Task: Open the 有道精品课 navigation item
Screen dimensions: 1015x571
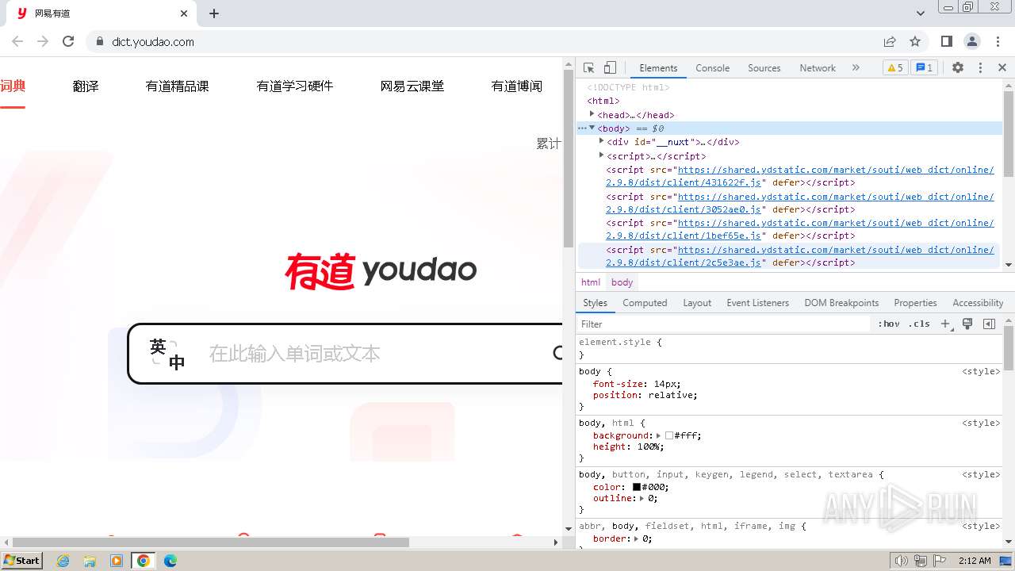Action: tap(178, 86)
